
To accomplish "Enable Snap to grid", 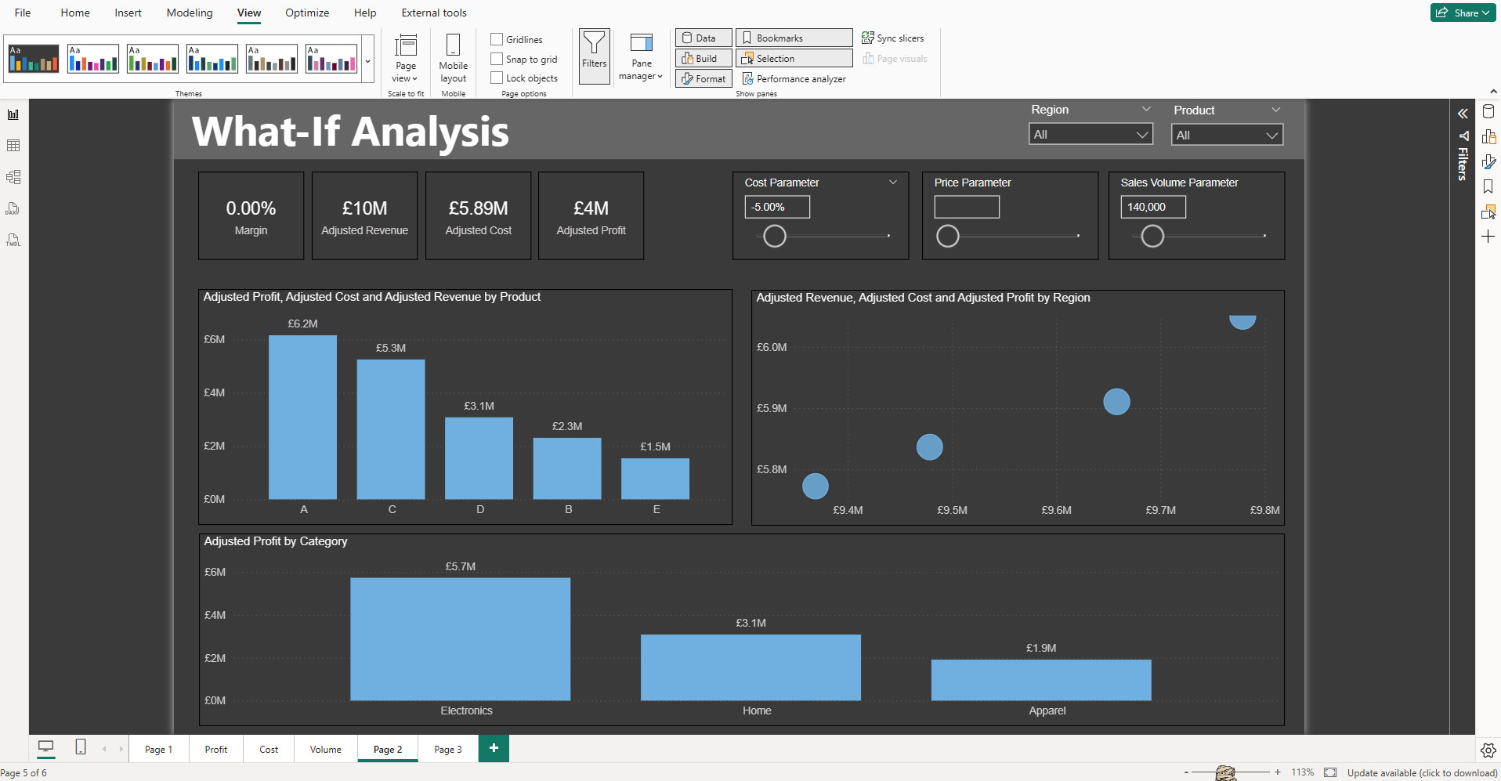I will pyautogui.click(x=497, y=58).
